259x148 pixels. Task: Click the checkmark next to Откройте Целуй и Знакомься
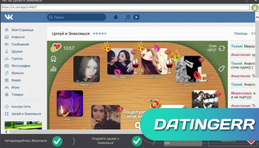[137, 141]
